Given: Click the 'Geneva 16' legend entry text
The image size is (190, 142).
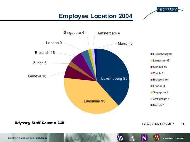Looking at the screenshot, I should coord(160,67).
